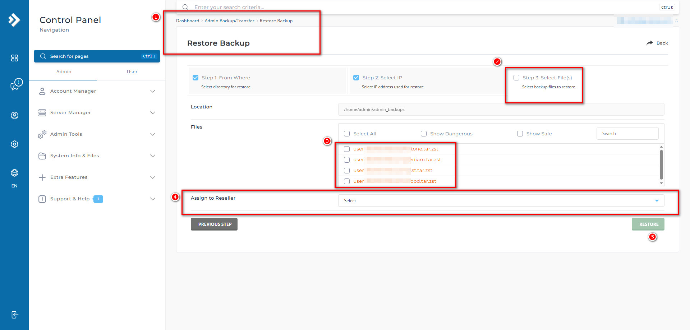The width and height of the screenshot is (690, 330).
Task: Open Admin Backup/Transfer from the breadcrumb
Action: tap(230, 20)
